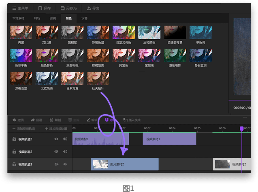Screen dimensions: 258x192
Task: Toggle the magnet snap (吸附) button
Action: [x=110, y=120]
